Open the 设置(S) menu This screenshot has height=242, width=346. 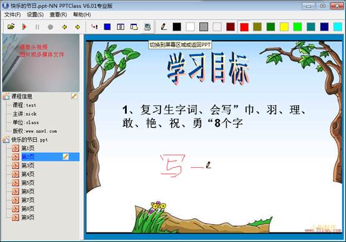[36, 15]
